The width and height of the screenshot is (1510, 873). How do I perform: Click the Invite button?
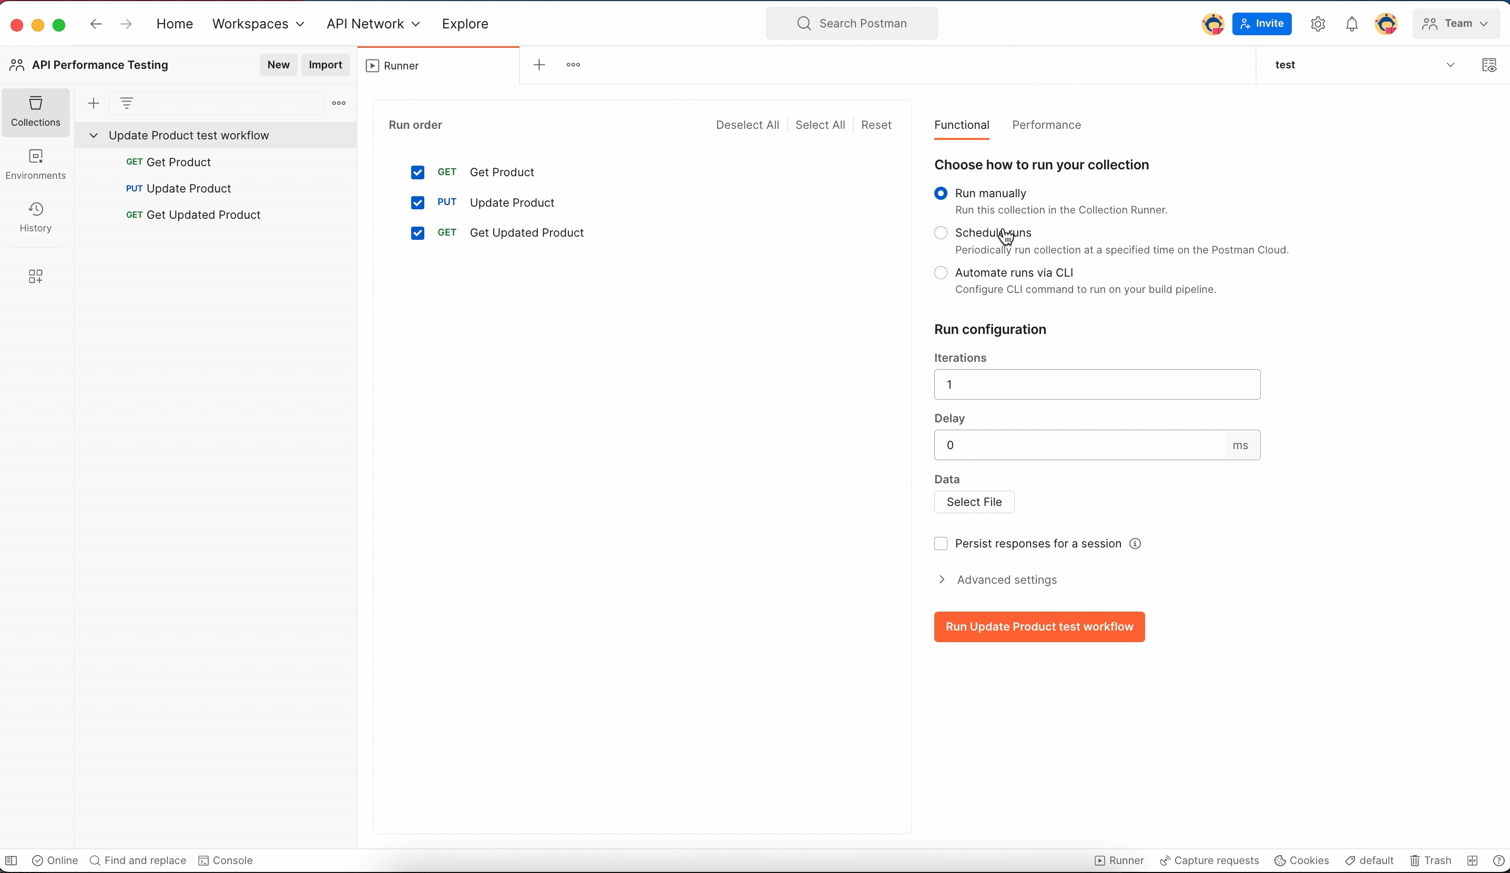1262,24
